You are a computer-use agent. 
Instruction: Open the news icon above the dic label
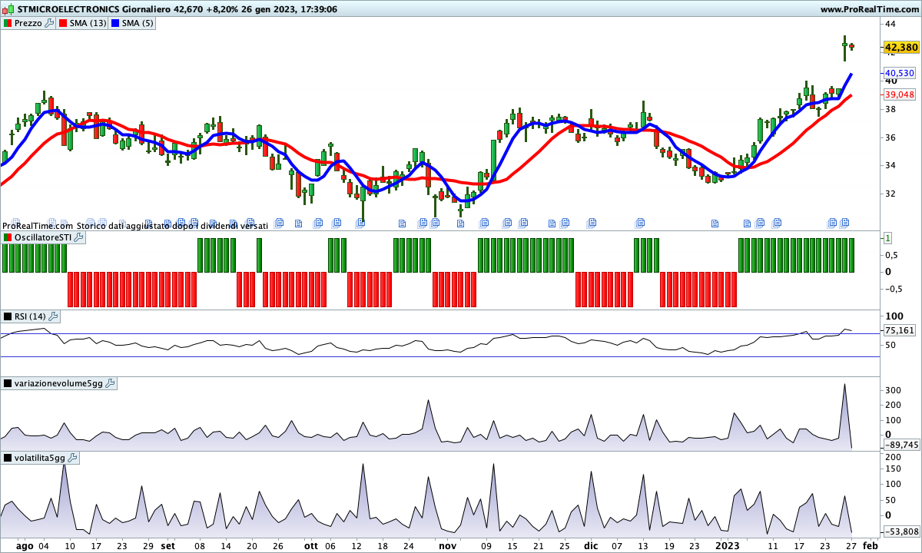tap(593, 223)
